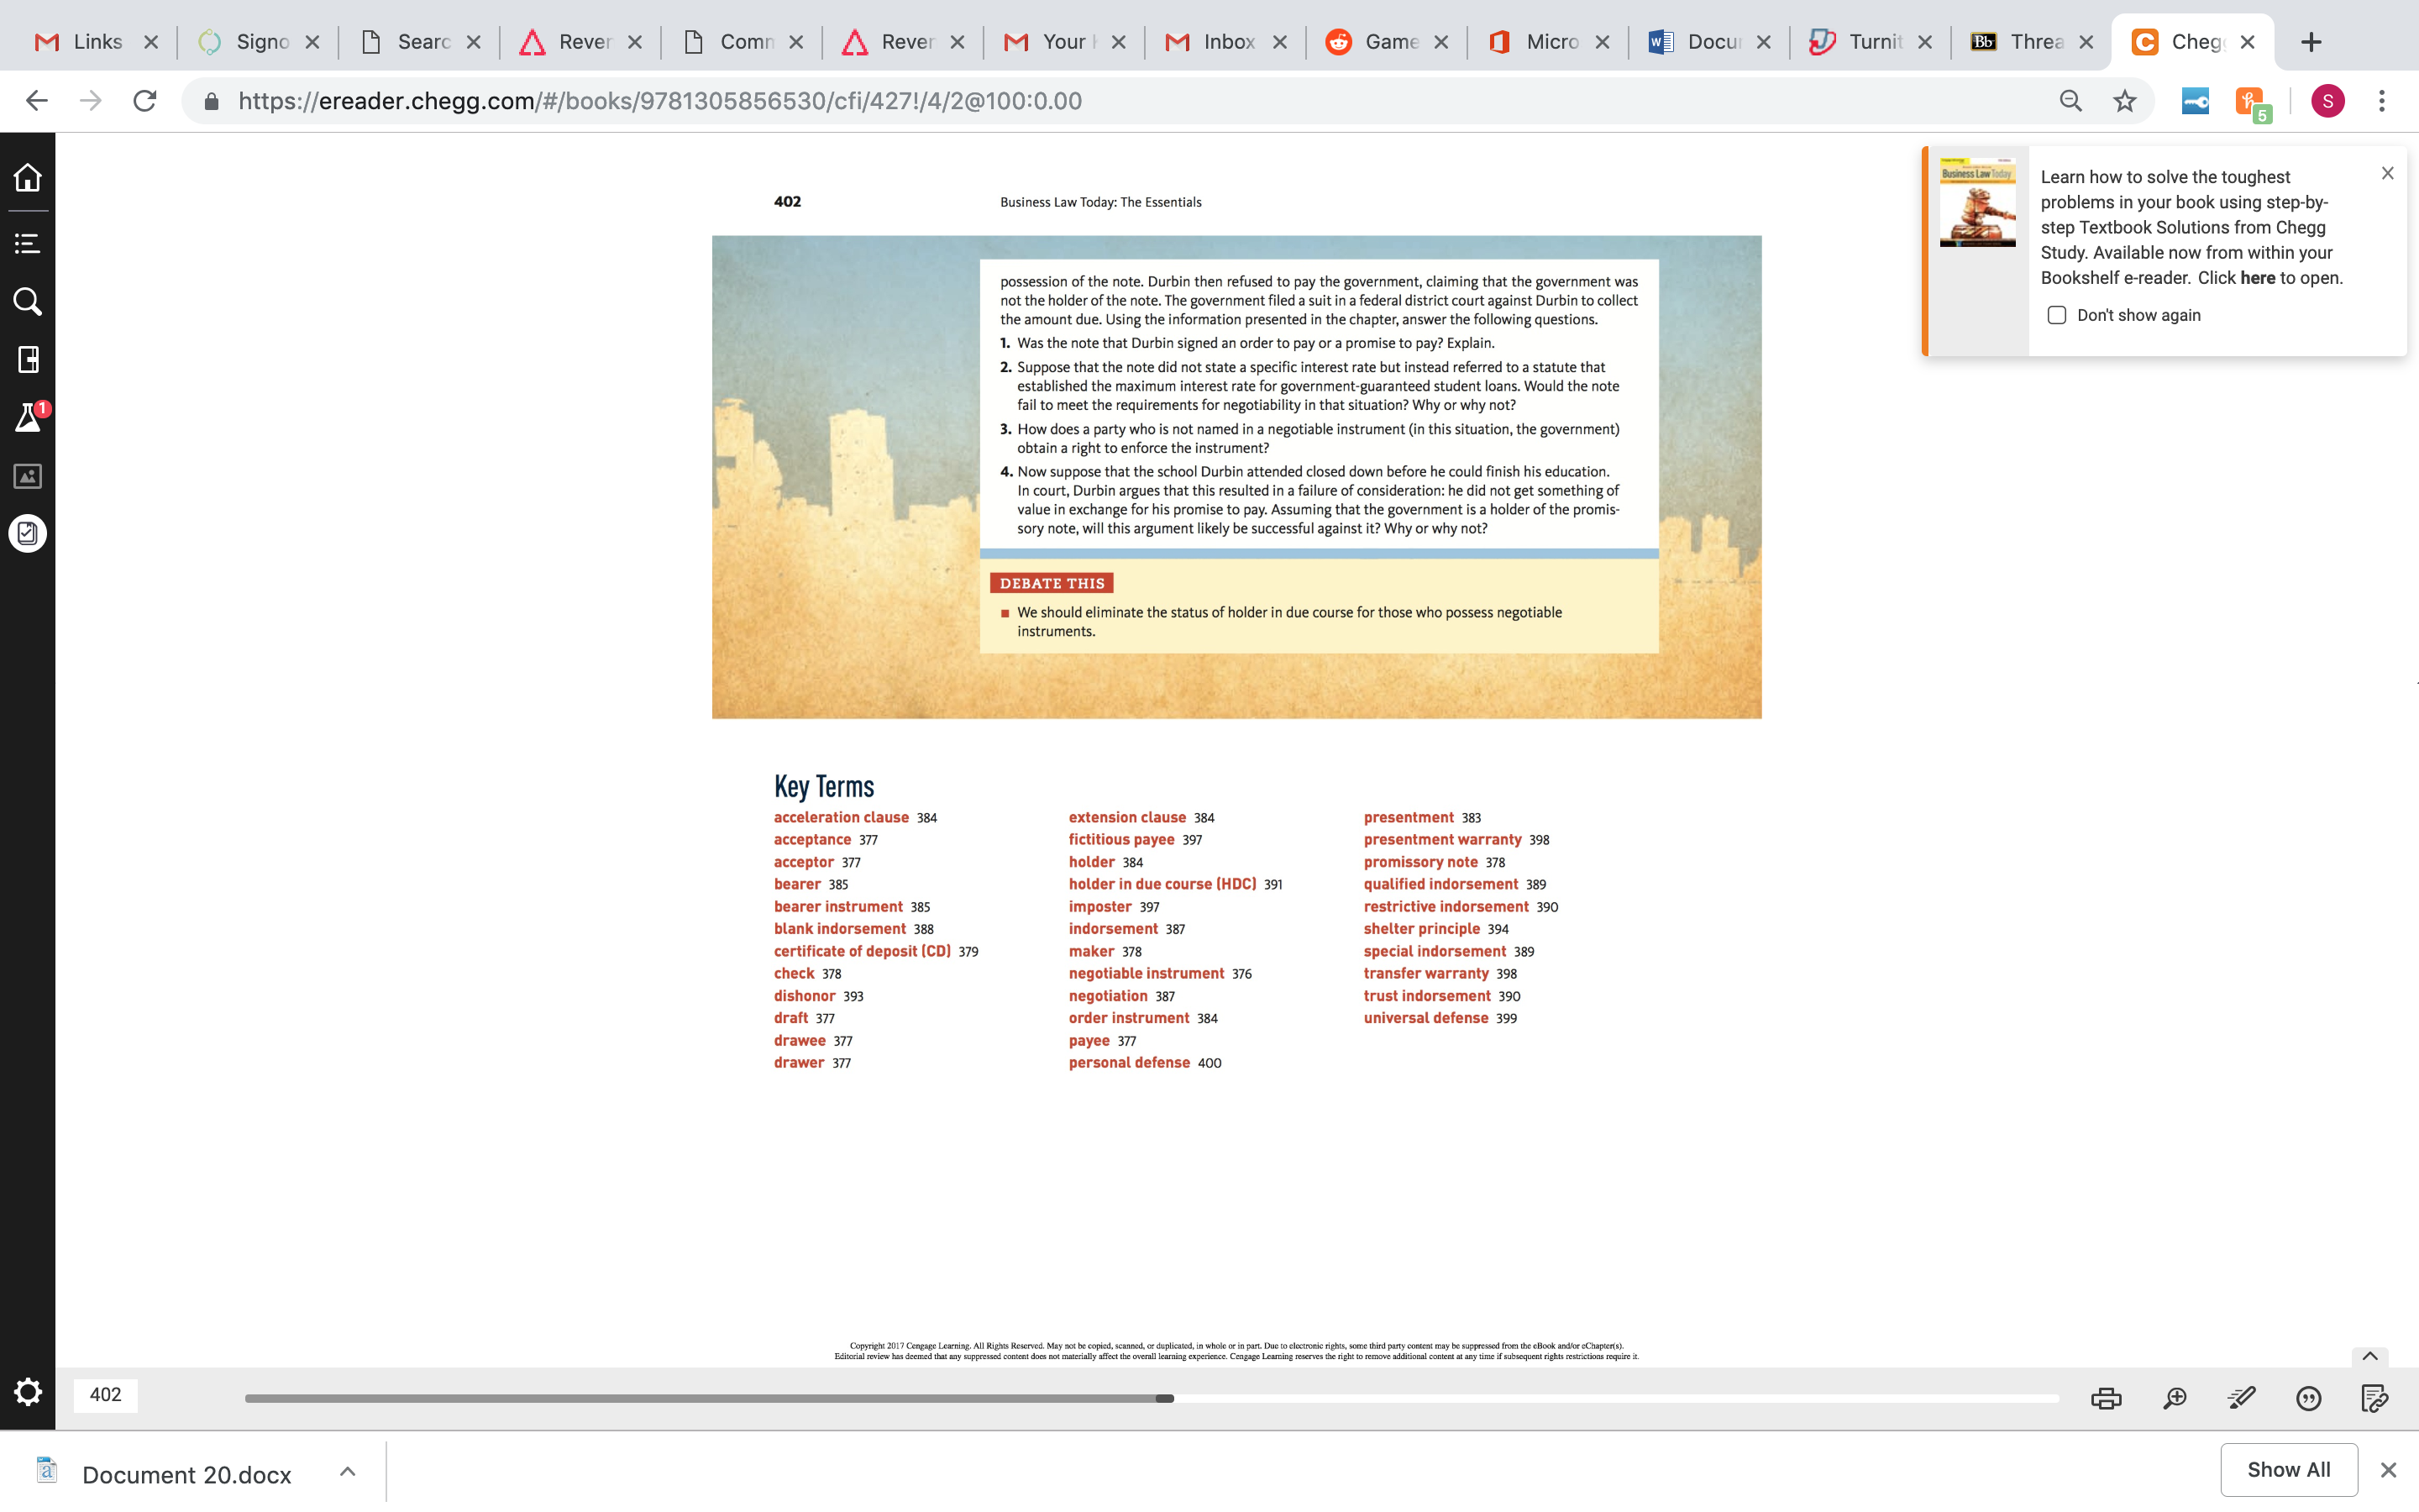Click the key term 'blank indorsement'
The image size is (2419, 1512).
840,929
